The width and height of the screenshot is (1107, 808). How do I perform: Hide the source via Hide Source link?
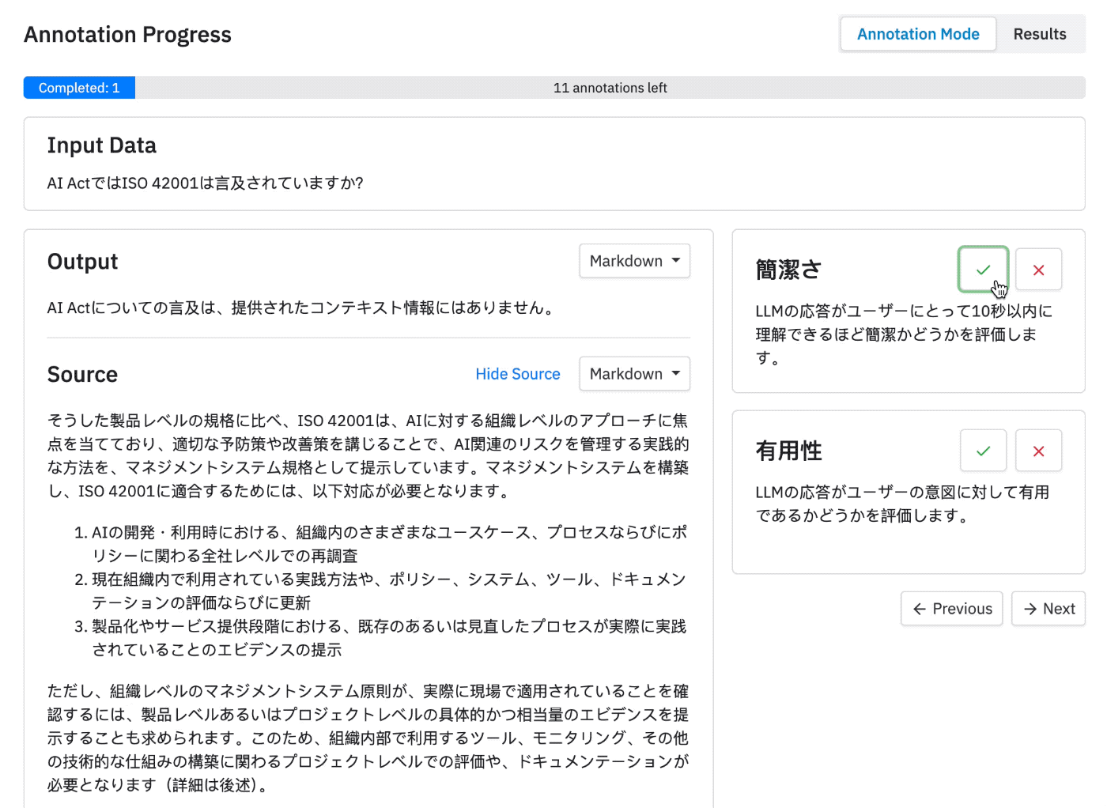pos(517,374)
